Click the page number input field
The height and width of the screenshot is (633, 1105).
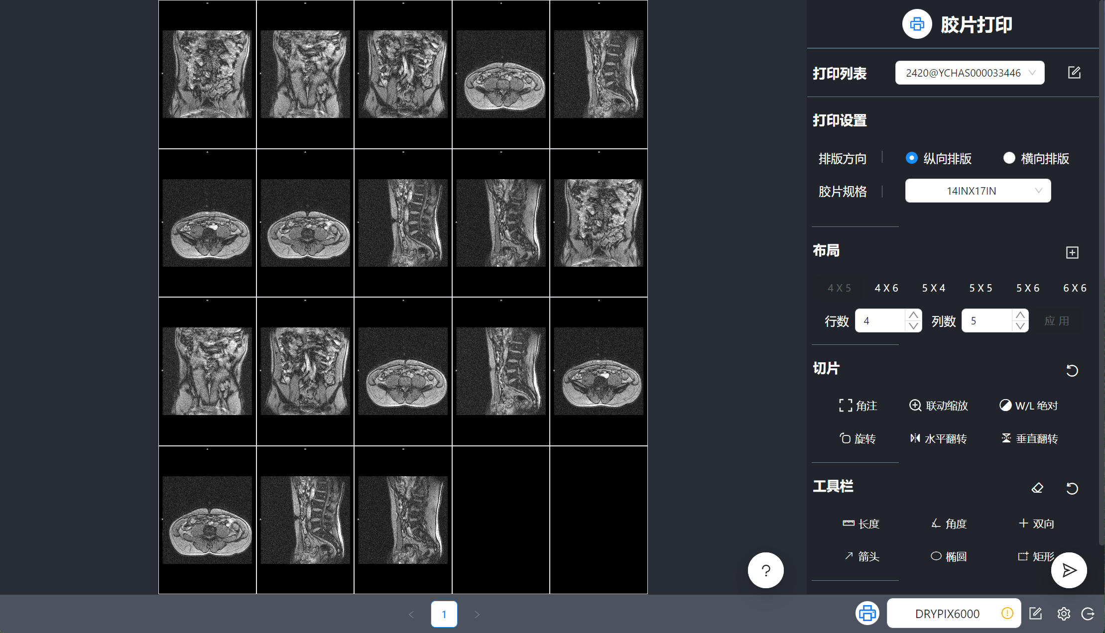[x=444, y=614]
